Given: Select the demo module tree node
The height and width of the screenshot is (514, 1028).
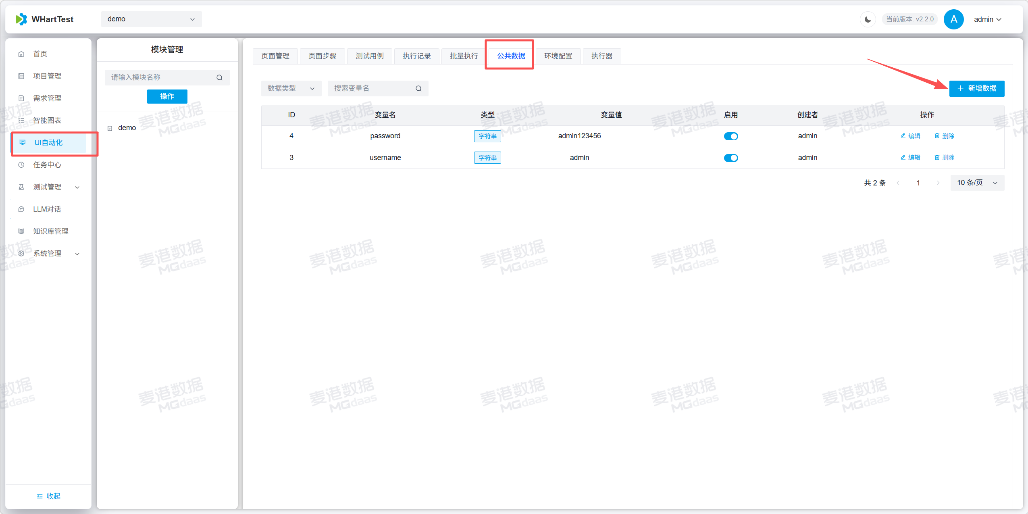Looking at the screenshot, I should (x=127, y=128).
